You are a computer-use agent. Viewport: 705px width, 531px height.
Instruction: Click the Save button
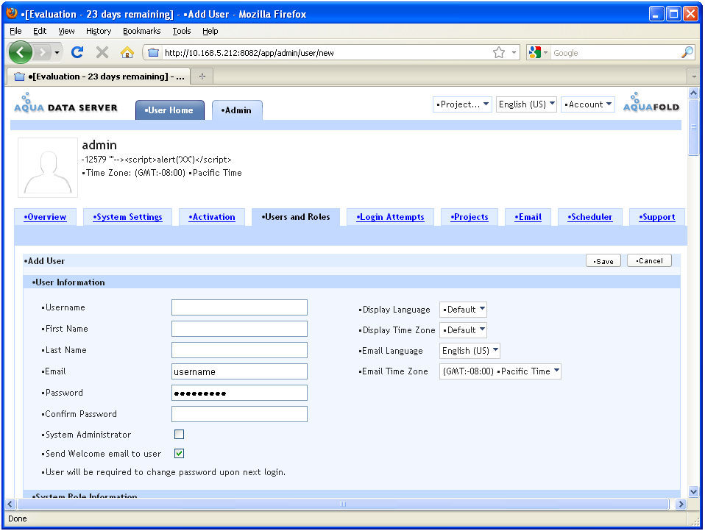click(603, 261)
